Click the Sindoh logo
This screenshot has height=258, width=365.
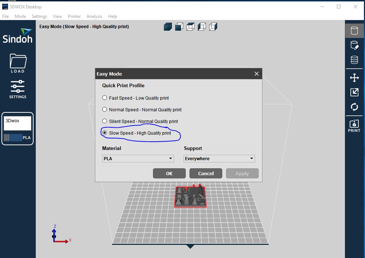coord(18,36)
